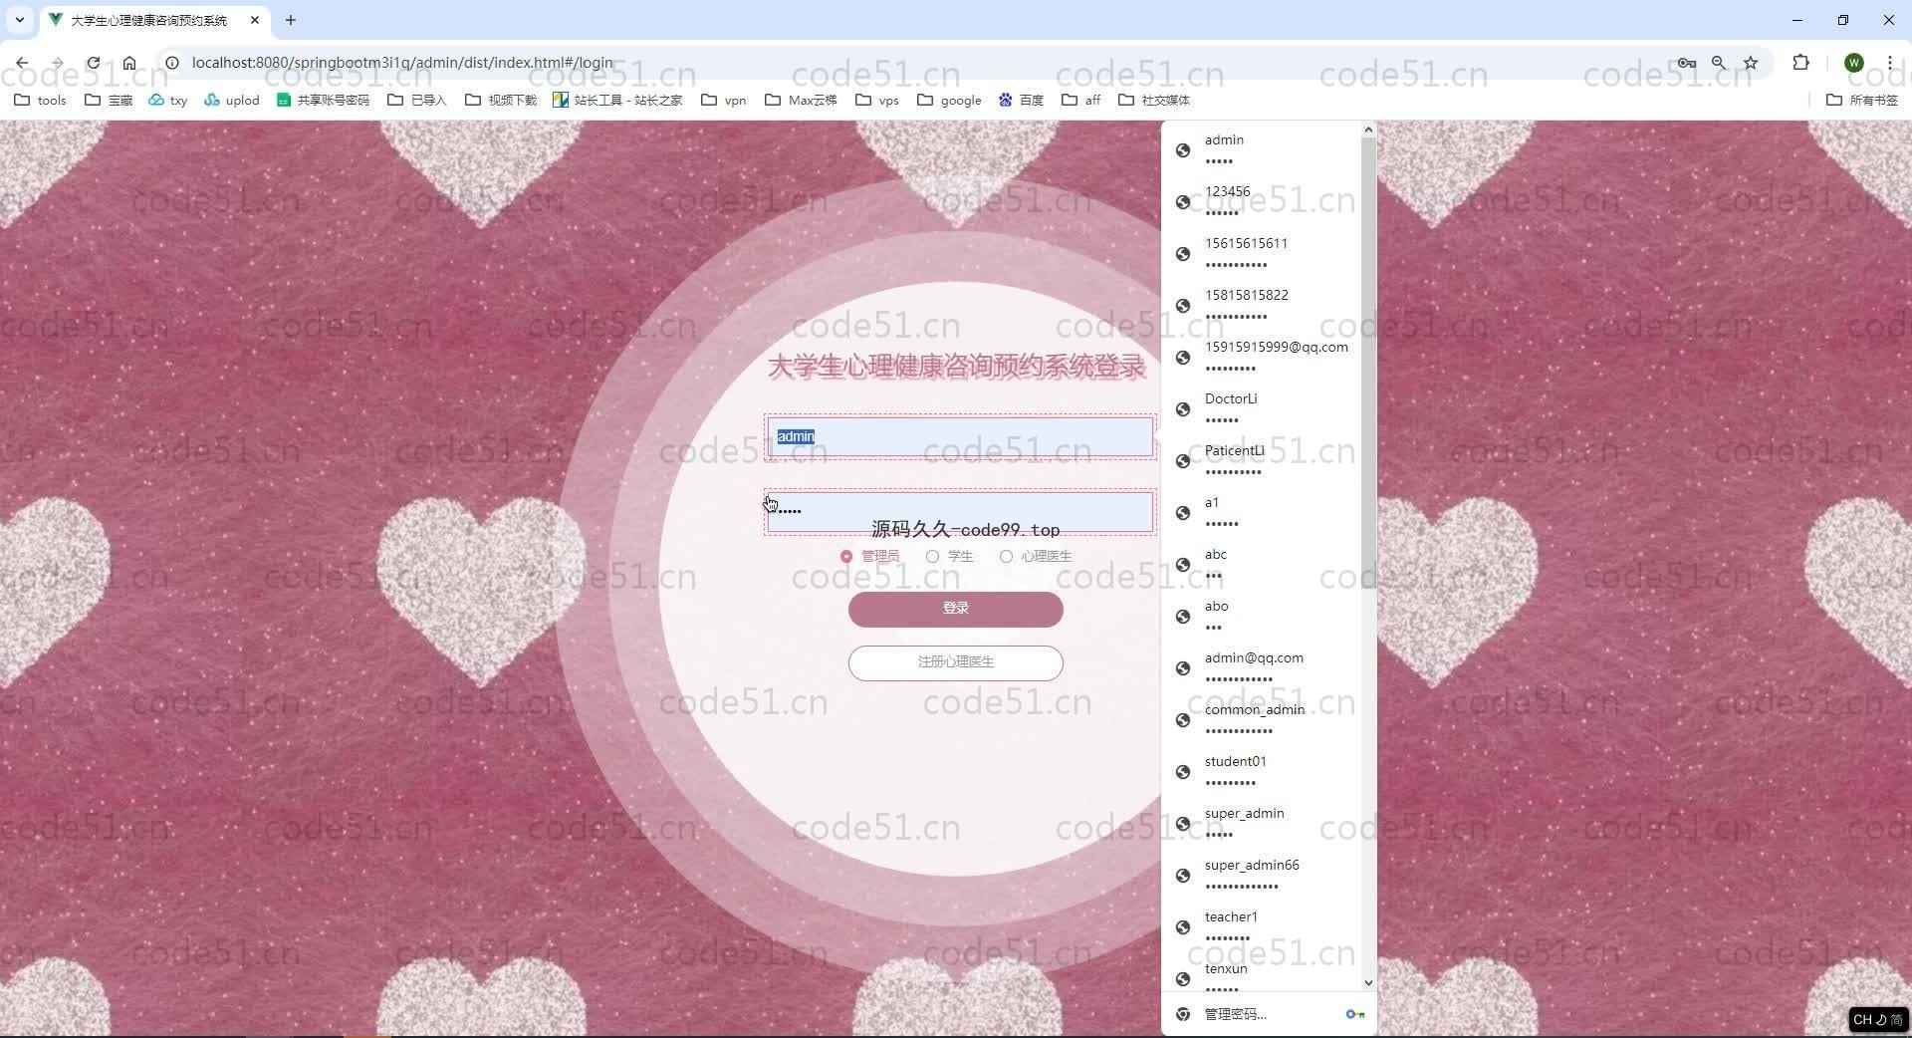Viewport: 1912px width, 1038px height.
Task: Choose saved credential super_admin
Action: point(1261,823)
